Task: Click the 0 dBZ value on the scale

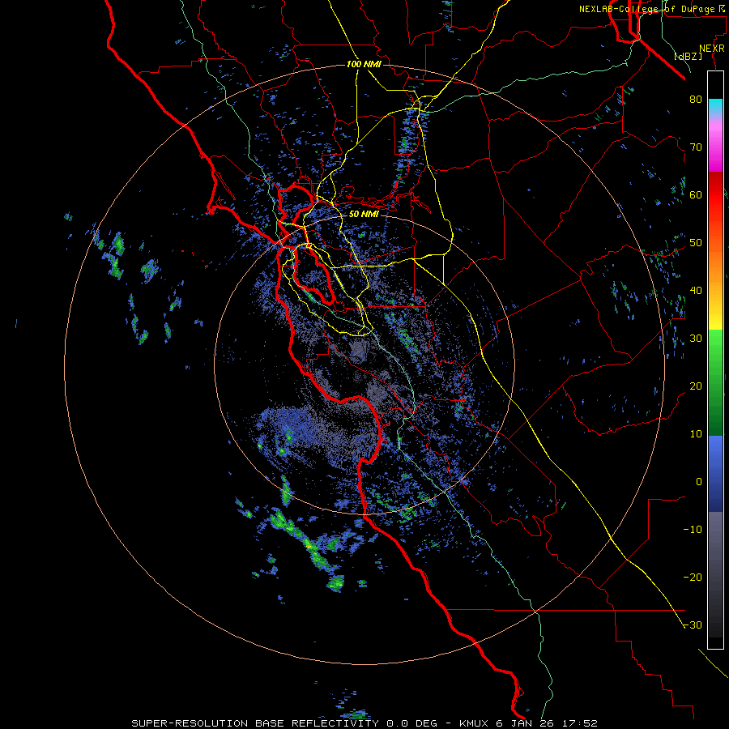Action: 699,482
